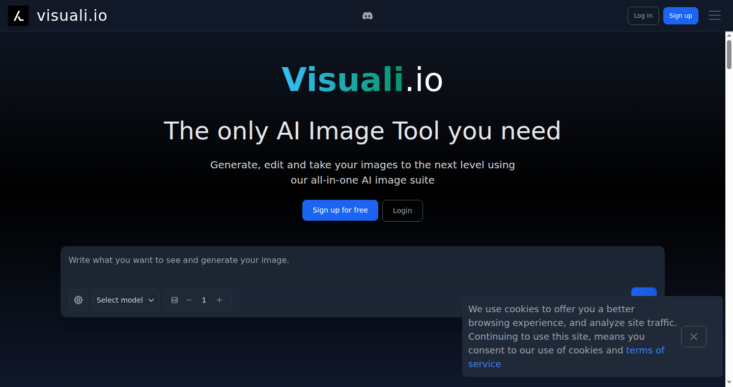The width and height of the screenshot is (733, 387).
Task: Decrease image count with minus
Action: point(189,300)
